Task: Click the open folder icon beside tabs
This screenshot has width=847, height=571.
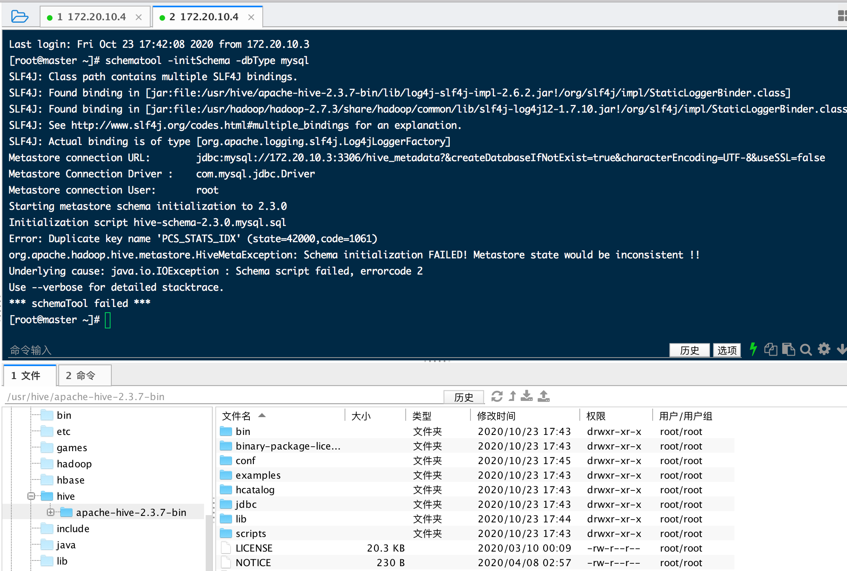Action: click(x=19, y=17)
